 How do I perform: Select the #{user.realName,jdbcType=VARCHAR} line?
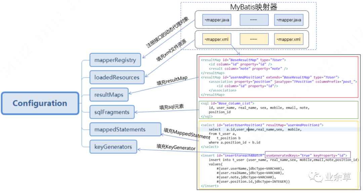250,173
